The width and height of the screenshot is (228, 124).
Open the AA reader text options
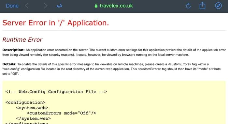pyautogui.click(x=59, y=6)
